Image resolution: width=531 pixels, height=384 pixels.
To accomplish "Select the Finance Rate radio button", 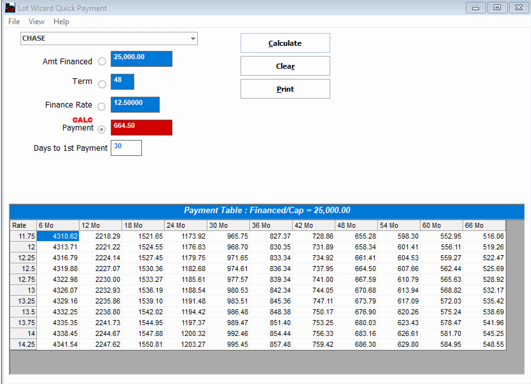I will coord(101,107).
